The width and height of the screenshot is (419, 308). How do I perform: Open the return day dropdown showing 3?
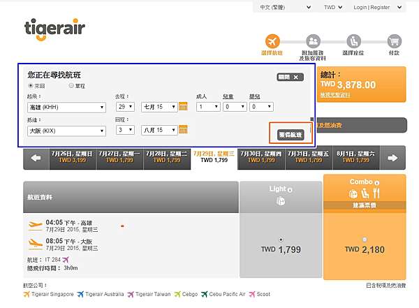[x=125, y=130]
